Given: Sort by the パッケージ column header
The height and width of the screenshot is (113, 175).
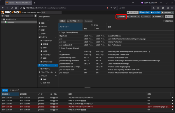Looking at the screenshot, I should pos(70,27).
